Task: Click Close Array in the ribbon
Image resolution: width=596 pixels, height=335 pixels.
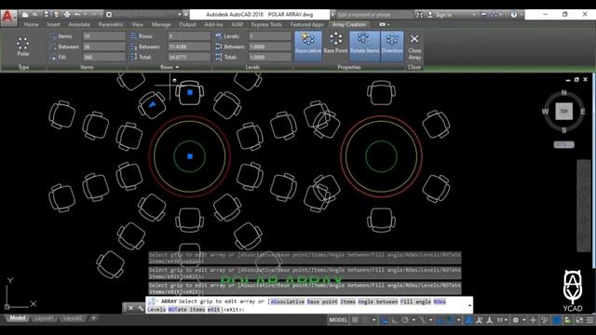Action: pyautogui.click(x=414, y=47)
